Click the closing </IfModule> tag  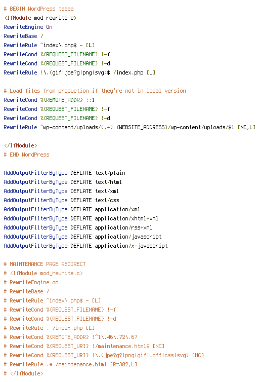point(20,145)
